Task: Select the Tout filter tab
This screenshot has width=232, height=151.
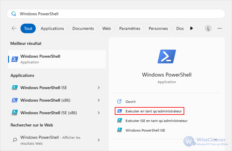Action: click(x=28, y=28)
